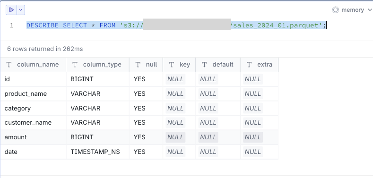The image size is (373, 178).
Task: Select the VARCHAR type of customer_name row
Action: pyautogui.click(x=98, y=123)
